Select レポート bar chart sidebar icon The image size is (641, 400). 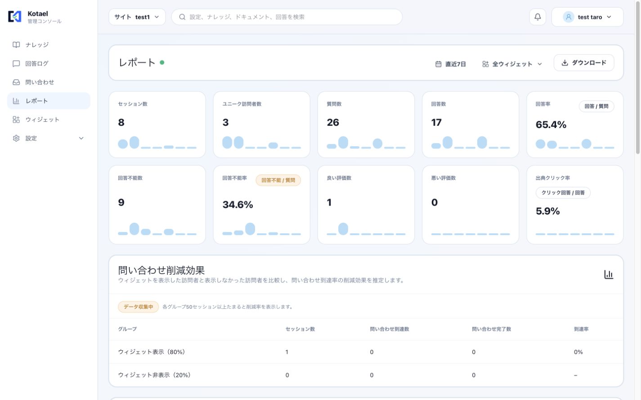pos(16,101)
